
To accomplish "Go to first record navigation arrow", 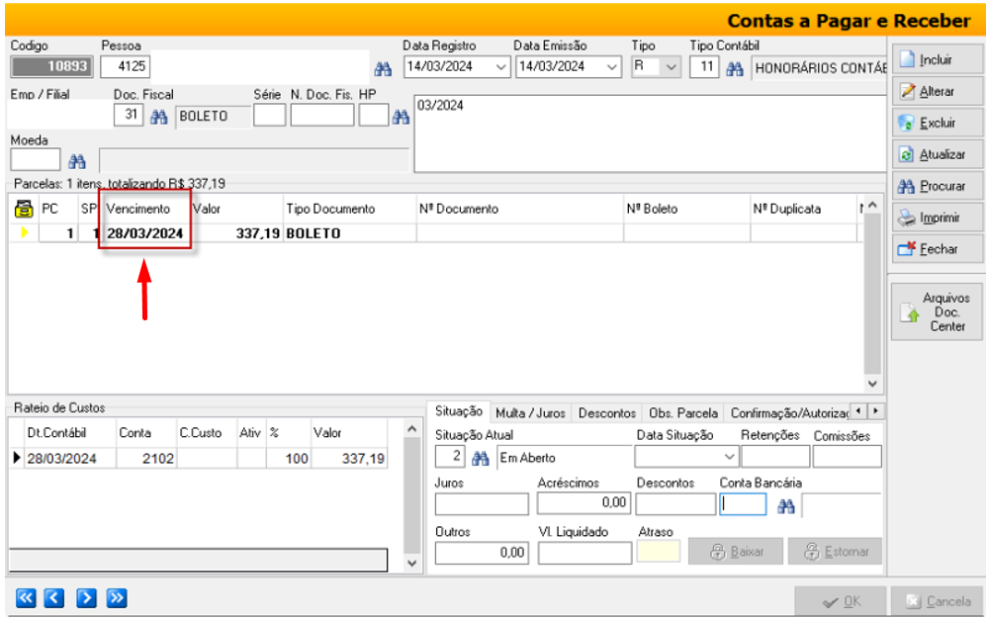I will 26,597.
